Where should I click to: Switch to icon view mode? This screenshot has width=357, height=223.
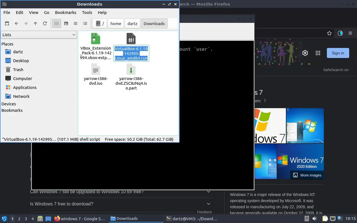(x=57, y=24)
